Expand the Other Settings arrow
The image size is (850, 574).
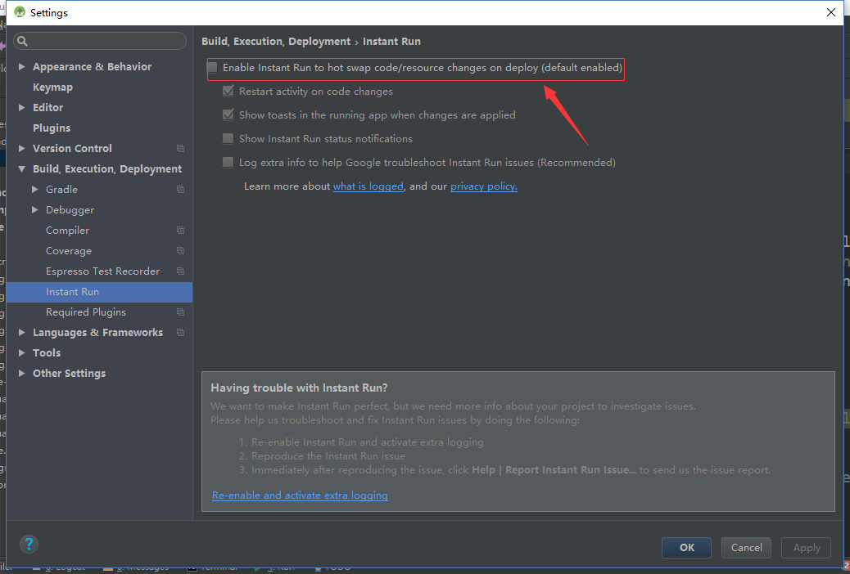21,373
